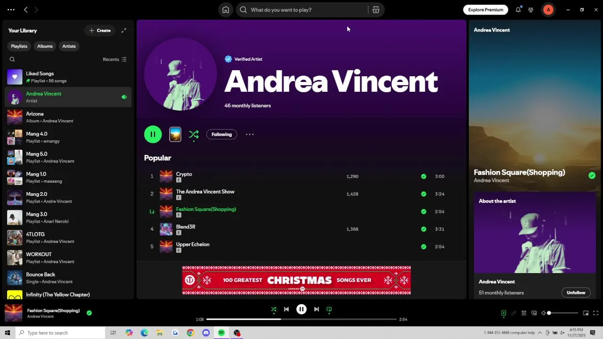Open the Recents sort dropdown
Viewport: 603px width, 339px height.
click(x=115, y=59)
